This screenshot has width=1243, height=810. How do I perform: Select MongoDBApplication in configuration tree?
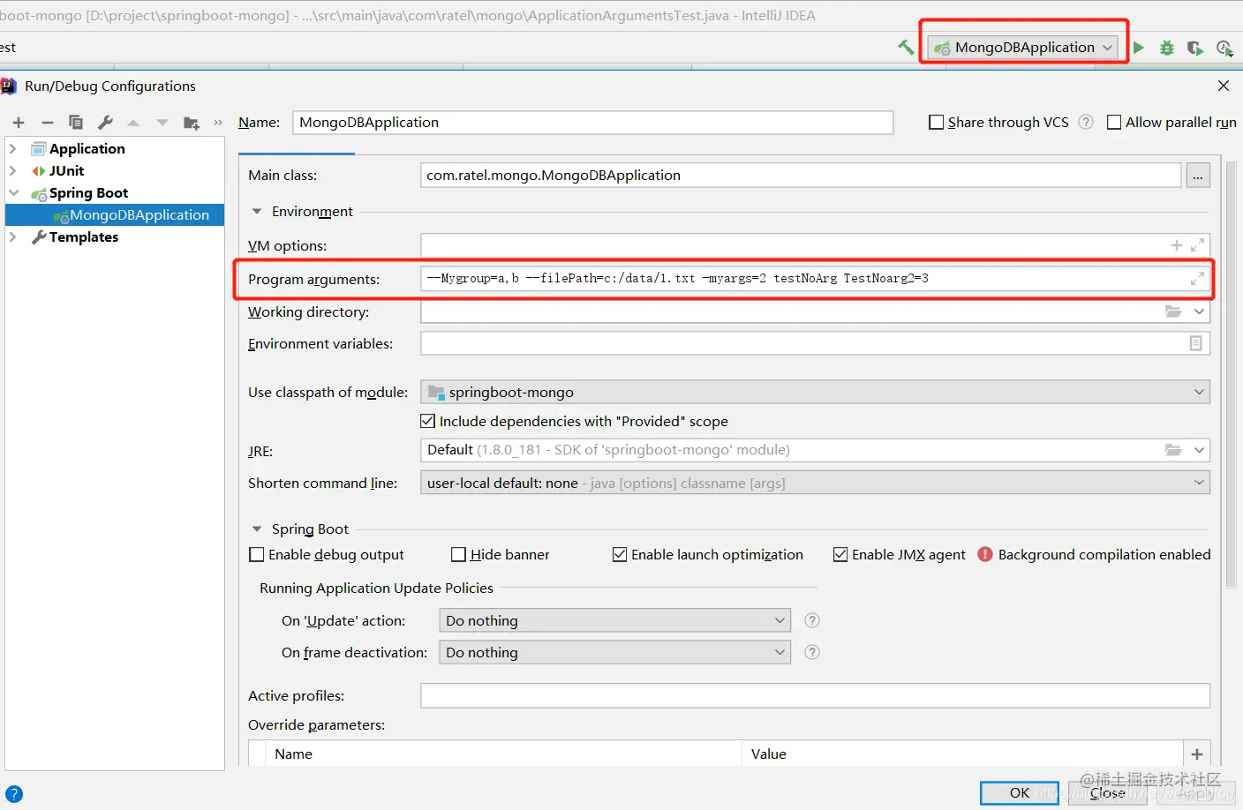115,214
